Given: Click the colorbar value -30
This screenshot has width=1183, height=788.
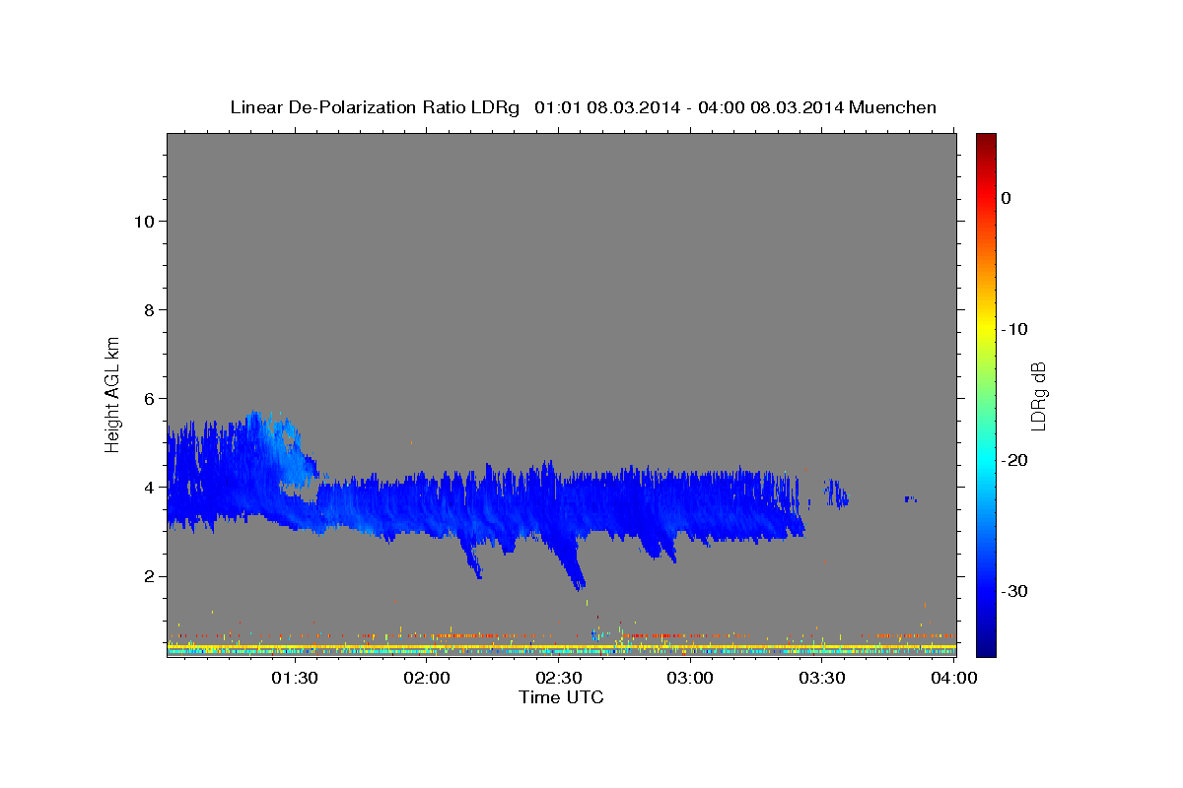Looking at the screenshot, I should 1015,591.
